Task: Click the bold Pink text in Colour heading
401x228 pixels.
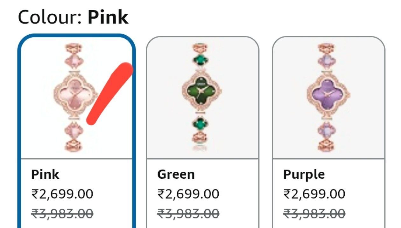Action: [108, 17]
